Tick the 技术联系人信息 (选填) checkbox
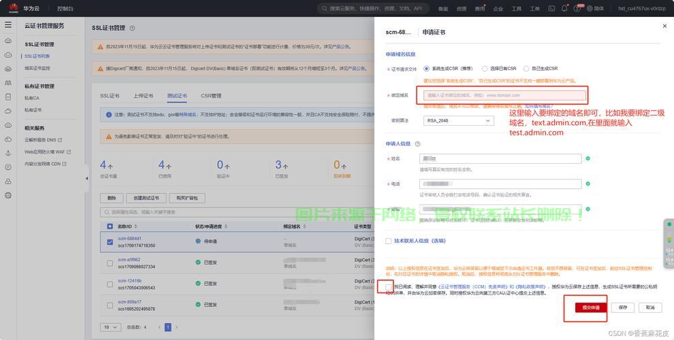 [389, 241]
